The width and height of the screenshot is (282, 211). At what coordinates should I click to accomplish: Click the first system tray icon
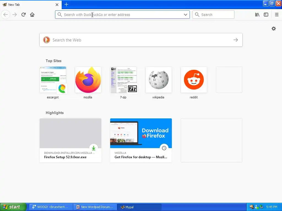(251, 207)
